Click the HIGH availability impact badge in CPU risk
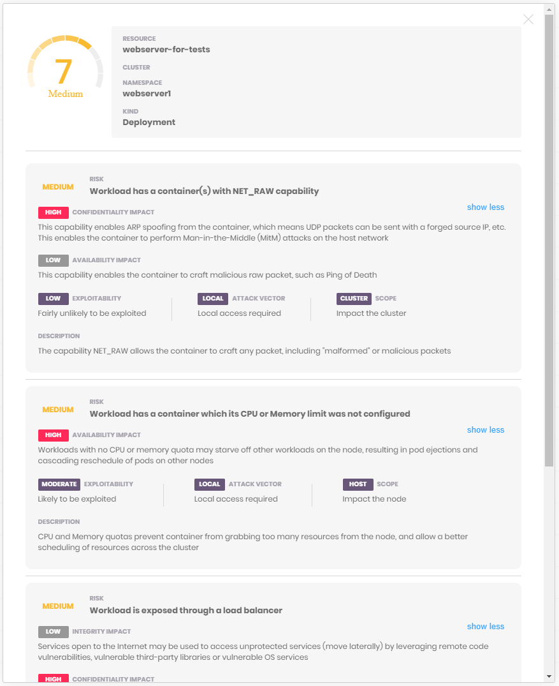 [x=54, y=435]
